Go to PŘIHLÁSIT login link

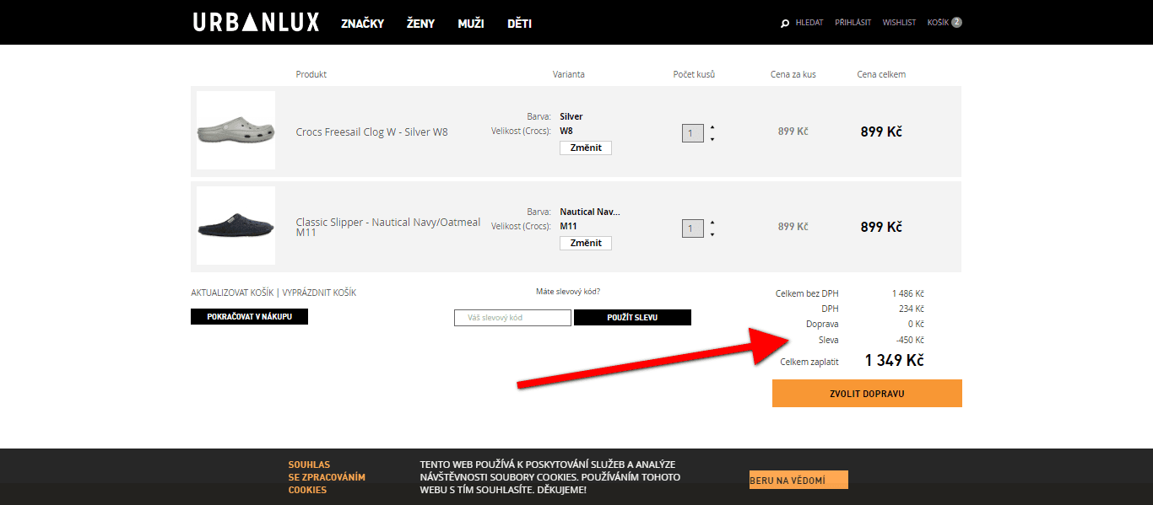click(853, 23)
